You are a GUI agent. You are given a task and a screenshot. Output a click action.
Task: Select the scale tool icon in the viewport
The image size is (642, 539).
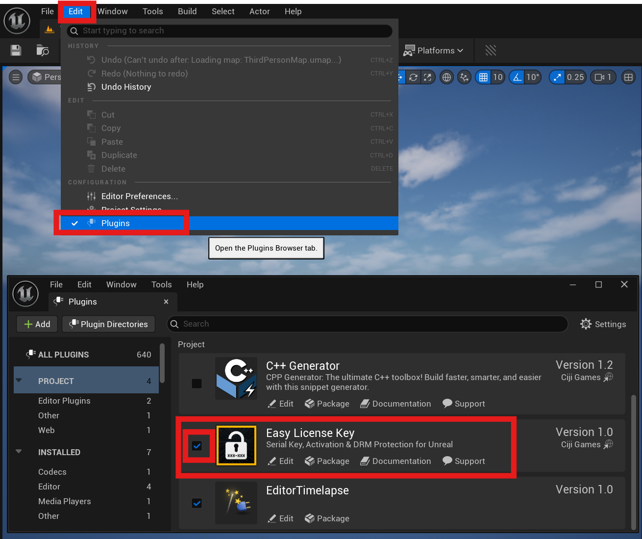tap(427, 77)
